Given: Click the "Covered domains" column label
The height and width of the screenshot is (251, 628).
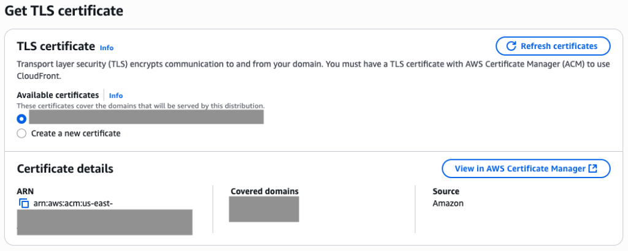Looking at the screenshot, I should [264, 192].
